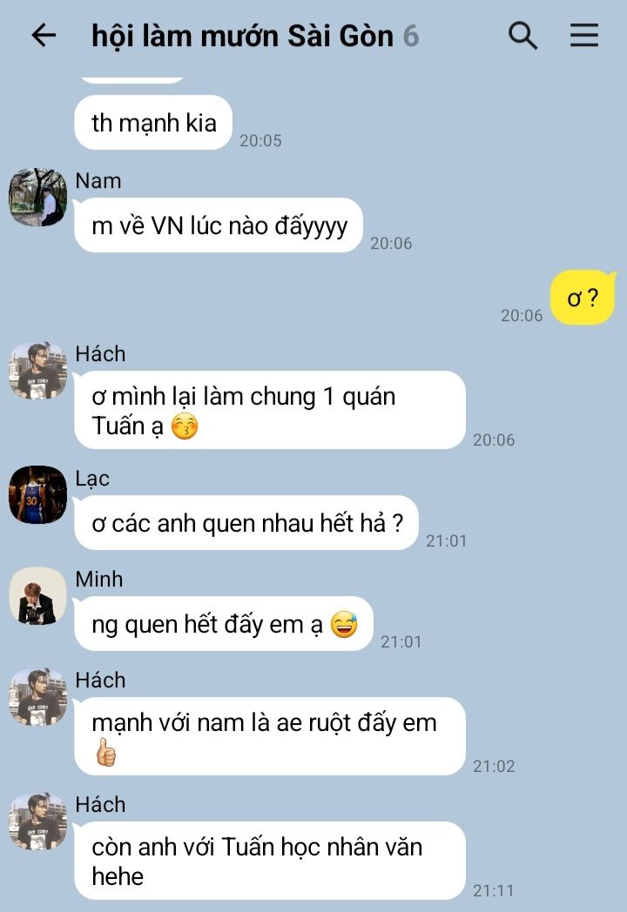Image resolution: width=627 pixels, height=912 pixels.
Task: Tap message 'ơ mình lại làm chung 1 quán'
Action: (x=270, y=410)
